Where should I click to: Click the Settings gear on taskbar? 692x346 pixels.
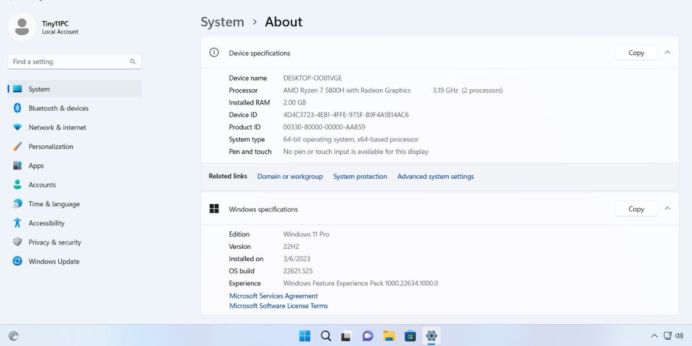click(x=431, y=336)
